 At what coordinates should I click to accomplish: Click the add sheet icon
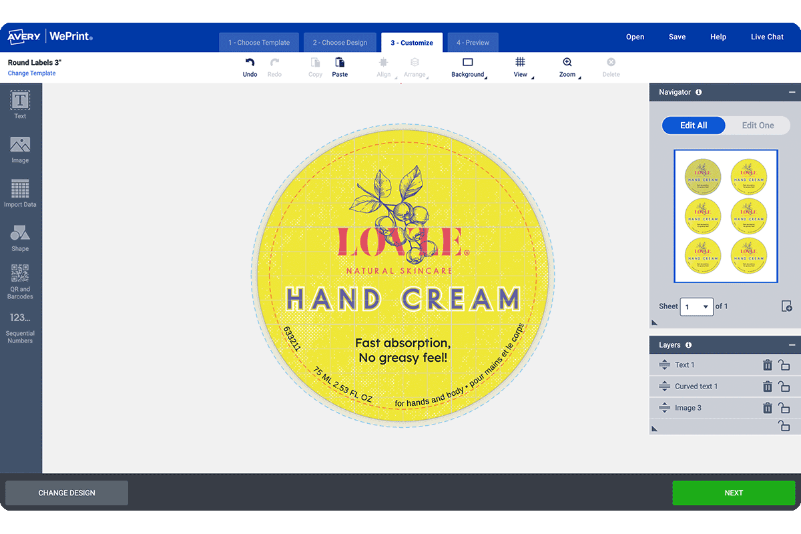coord(786,306)
